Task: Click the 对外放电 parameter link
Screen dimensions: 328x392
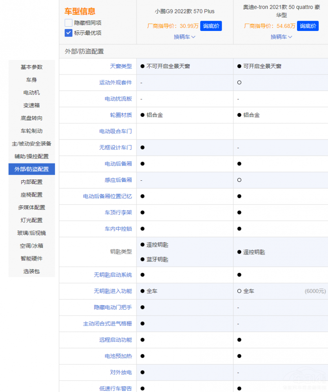Action: 121,372
